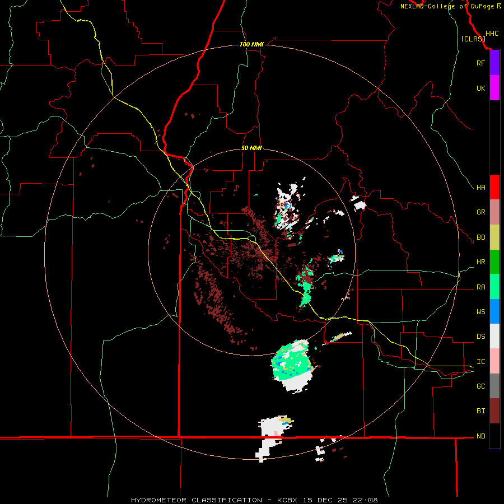504x504 pixels.
Task: Click the red HA legend swatch
Action: coord(494,187)
